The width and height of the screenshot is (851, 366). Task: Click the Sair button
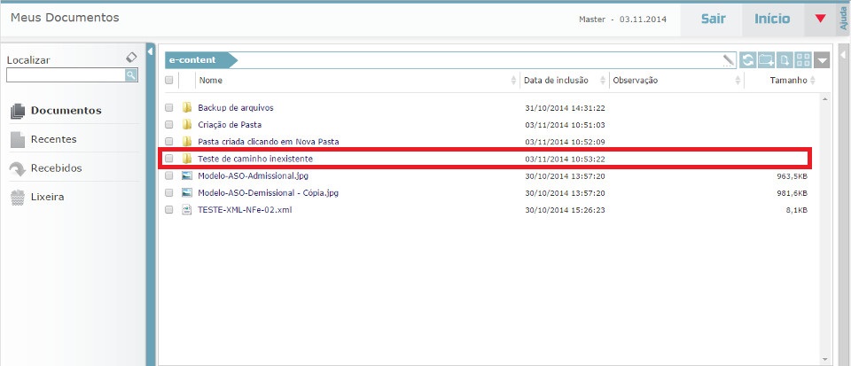pos(713,19)
